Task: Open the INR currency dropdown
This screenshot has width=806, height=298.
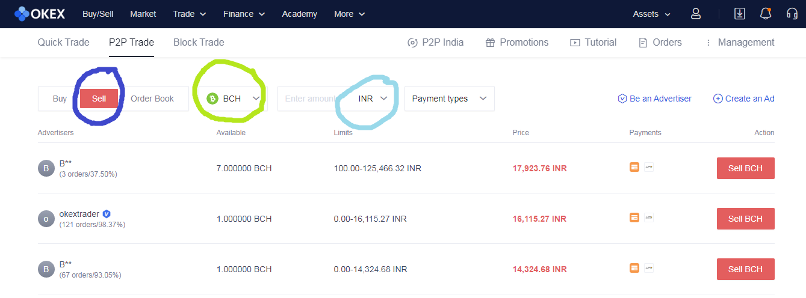Action: (x=373, y=99)
